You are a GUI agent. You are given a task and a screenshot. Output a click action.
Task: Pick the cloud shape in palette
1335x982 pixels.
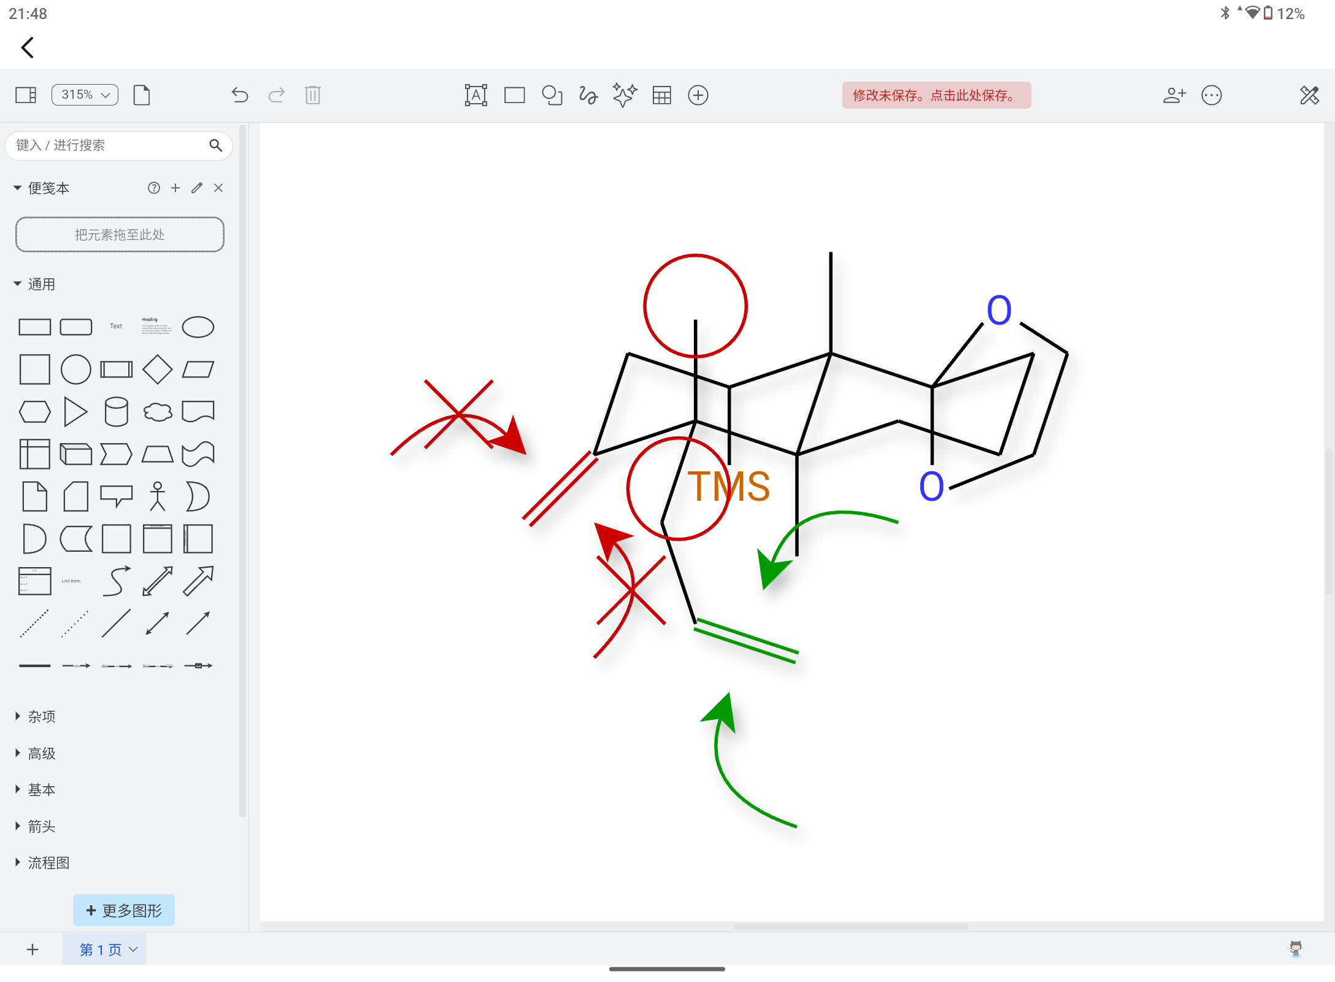coord(157,412)
